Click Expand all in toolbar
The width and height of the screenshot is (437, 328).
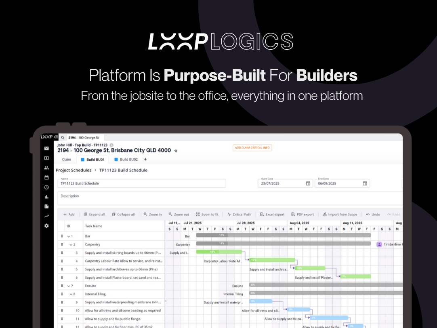(x=95, y=214)
